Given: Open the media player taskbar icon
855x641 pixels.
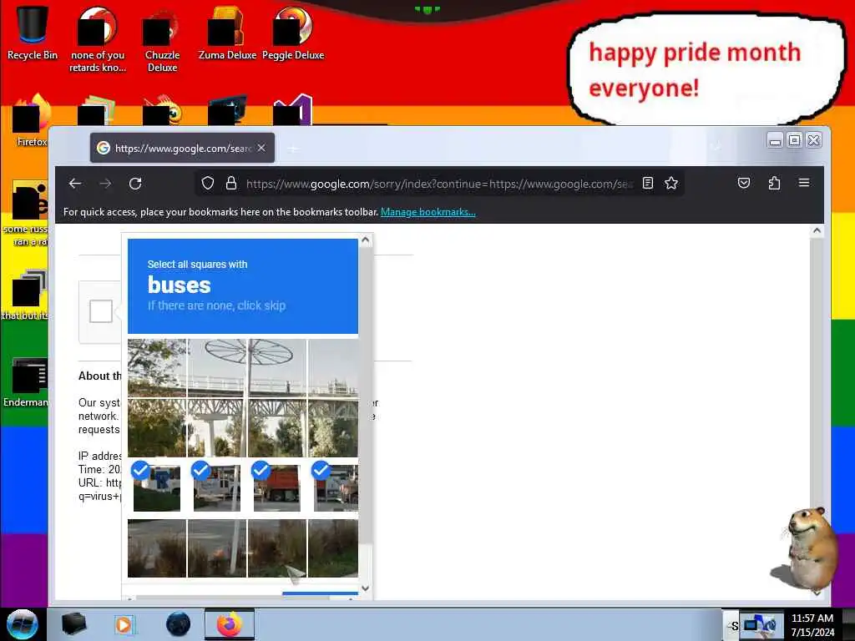Looking at the screenshot, I should (x=124, y=624).
